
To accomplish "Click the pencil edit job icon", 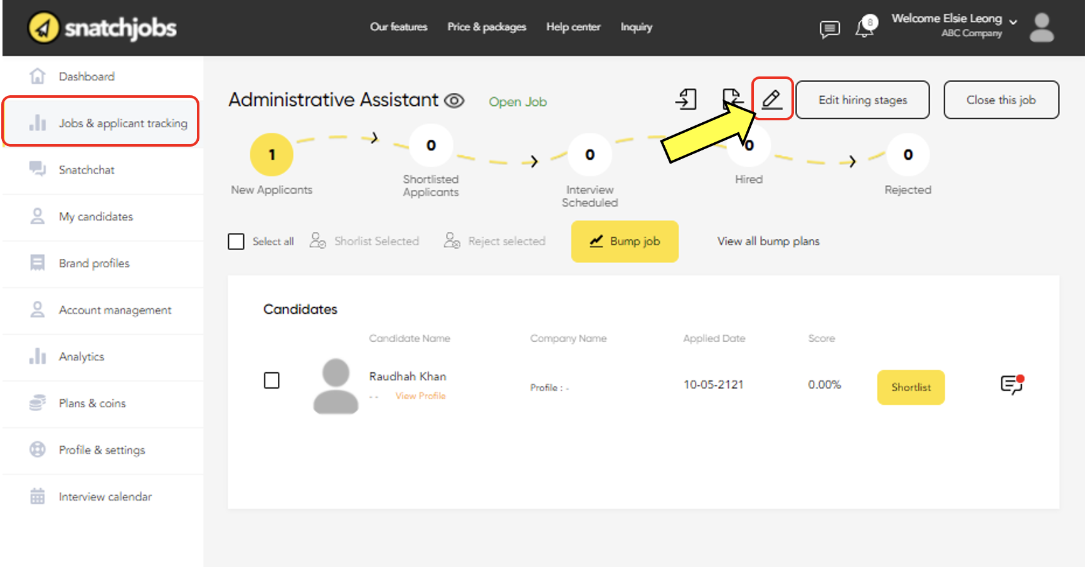I will tap(772, 99).
